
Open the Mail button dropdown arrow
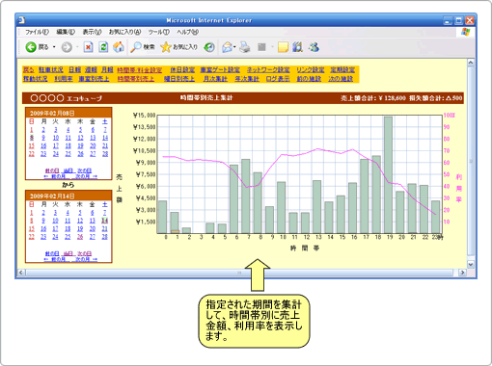click(x=234, y=47)
